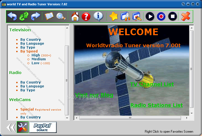Open the Visit our Blog link
This screenshot has height=136, width=202.
[x=94, y=95]
